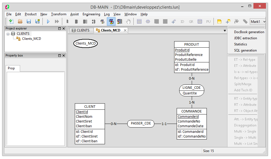The width and height of the screenshot is (271, 159).
Task: Select the text sorted A-Z view icon
Action: pyautogui.click(x=94, y=21)
